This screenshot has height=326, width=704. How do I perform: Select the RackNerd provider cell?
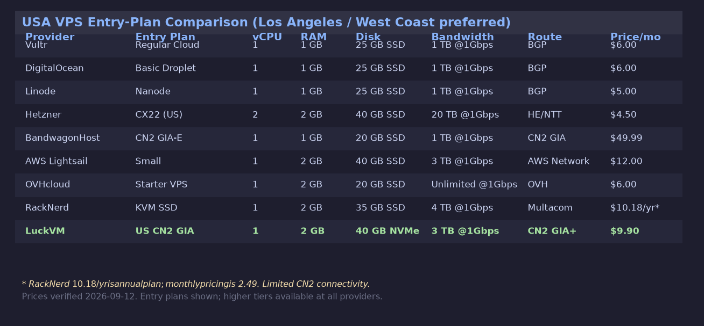(47, 208)
